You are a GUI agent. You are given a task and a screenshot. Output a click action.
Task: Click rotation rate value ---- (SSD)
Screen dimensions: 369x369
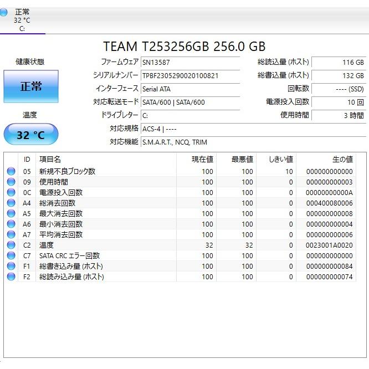pos(339,89)
